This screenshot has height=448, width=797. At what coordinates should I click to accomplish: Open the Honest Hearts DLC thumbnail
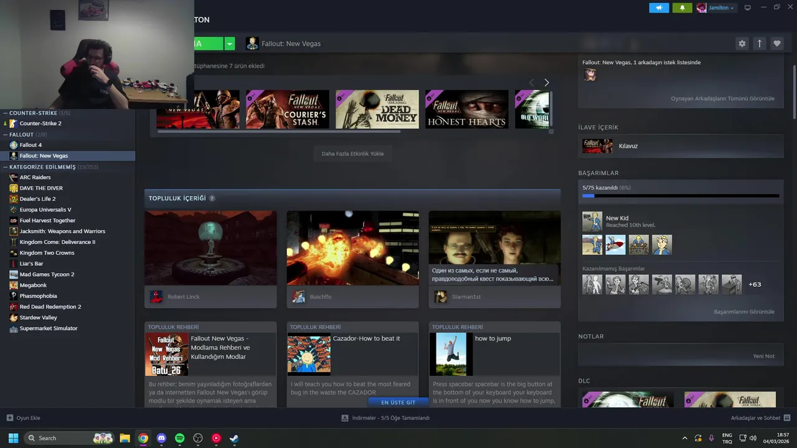(467, 110)
